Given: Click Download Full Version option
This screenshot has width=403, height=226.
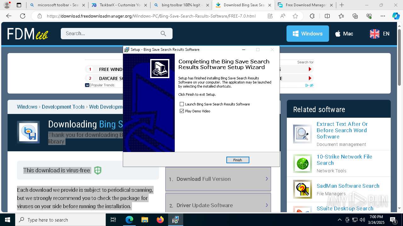Looking at the screenshot, I should [218, 179].
